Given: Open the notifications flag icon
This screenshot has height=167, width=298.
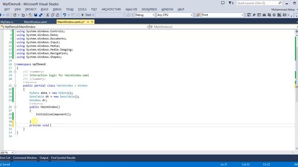Looking at the screenshot, I should tap(231, 3).
